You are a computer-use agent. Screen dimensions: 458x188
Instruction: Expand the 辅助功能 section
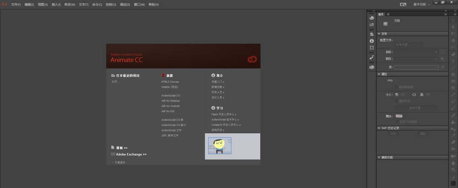pos(412,157)
